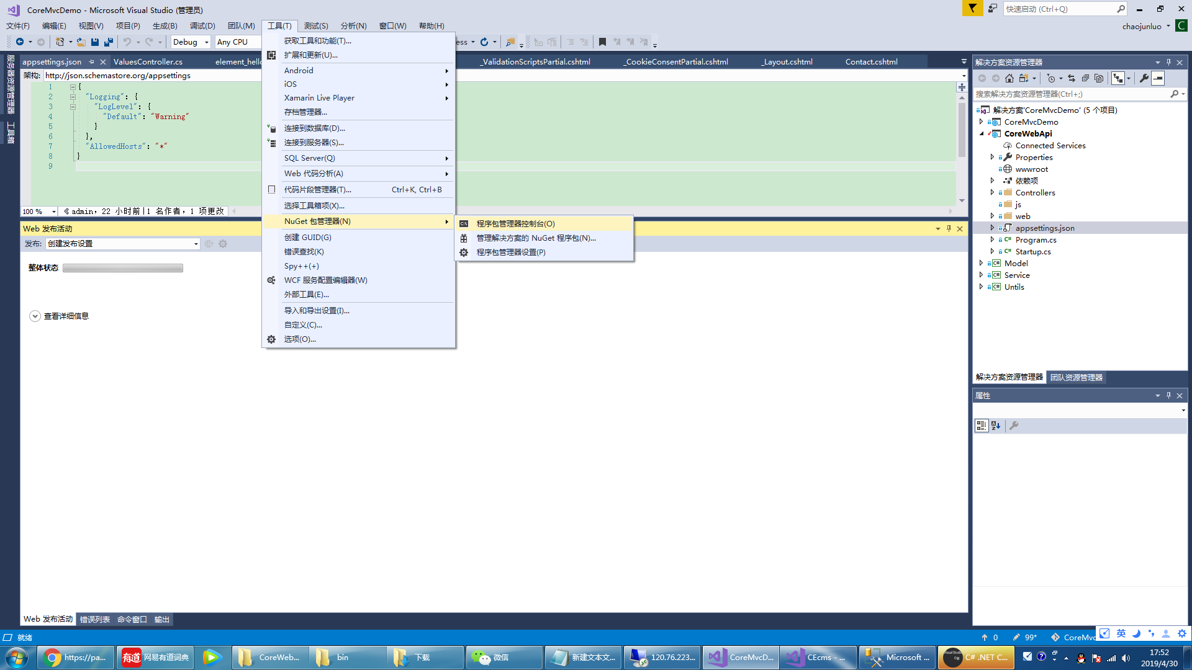
Task: Click the overall status progress bar
Action: point(123,269)
